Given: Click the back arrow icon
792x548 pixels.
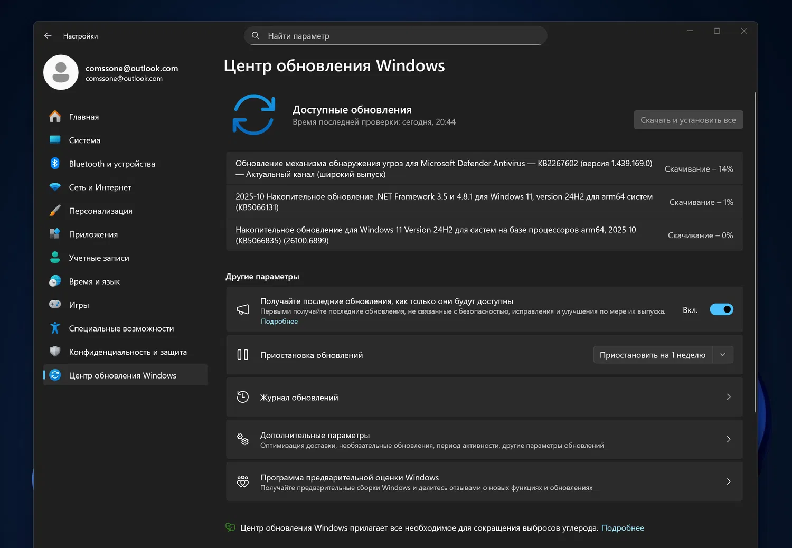Looking at the screenshot, I should point(48,36).
